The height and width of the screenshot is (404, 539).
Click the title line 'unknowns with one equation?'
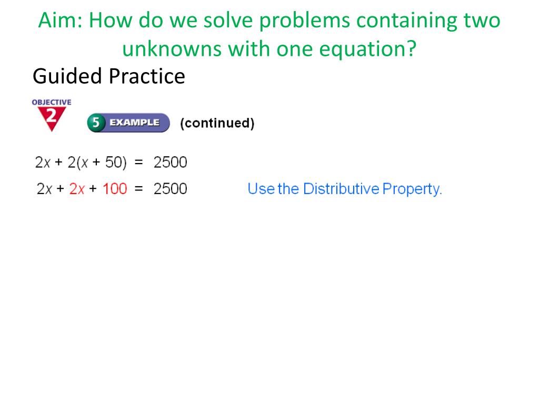269,48
